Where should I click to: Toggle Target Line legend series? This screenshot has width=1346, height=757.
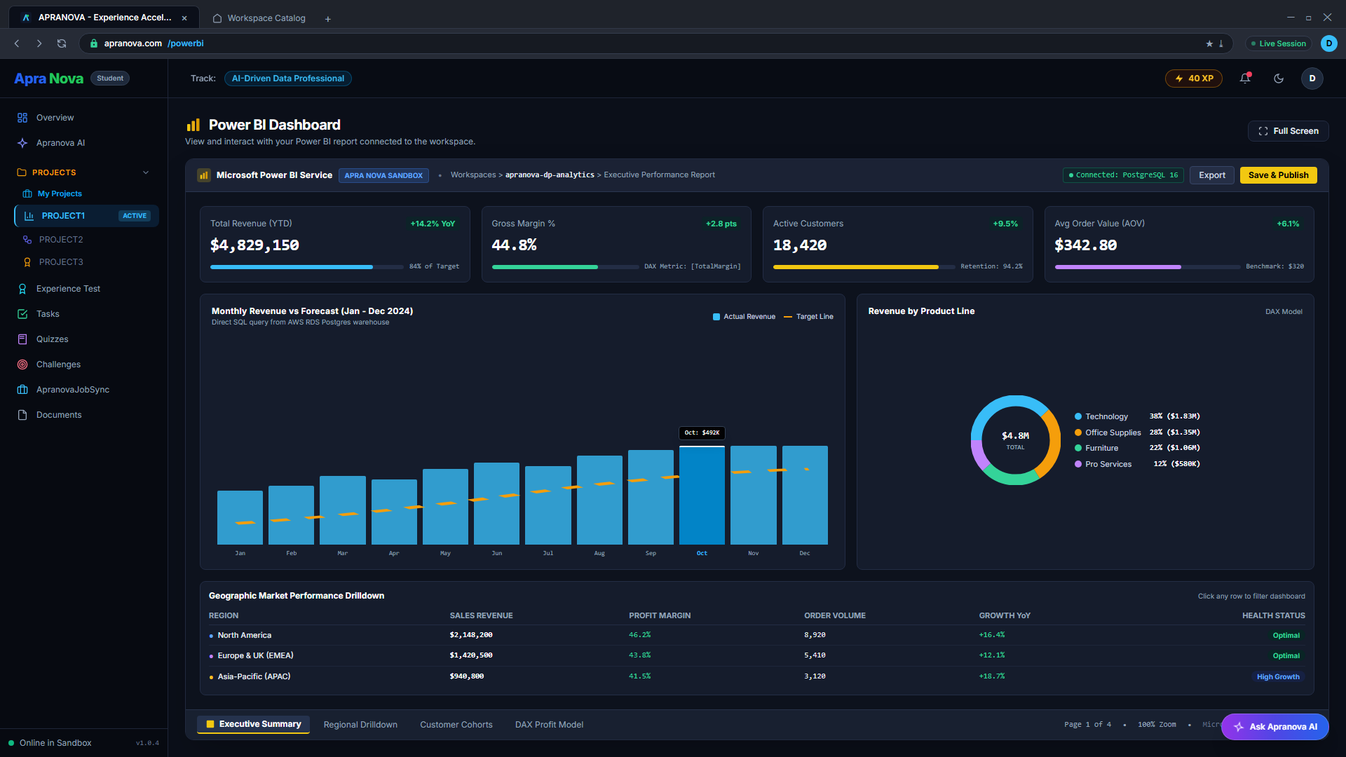(808, 317)
